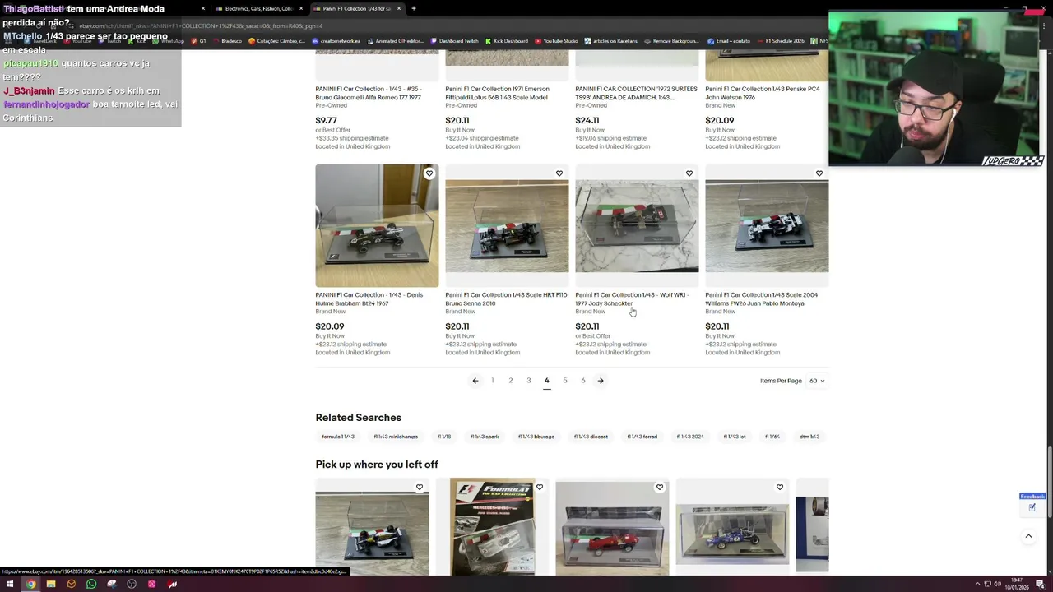1053x592 pixels.
Task: Open Williams FW26 Montoya thumbnail
Action: [767, 225]
